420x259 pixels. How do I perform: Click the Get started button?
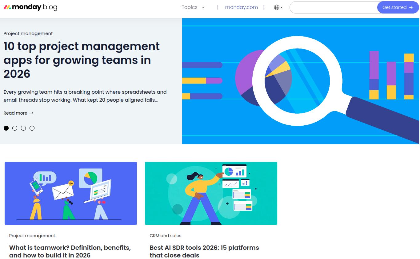pyautogui.click(x=398, y=7)
